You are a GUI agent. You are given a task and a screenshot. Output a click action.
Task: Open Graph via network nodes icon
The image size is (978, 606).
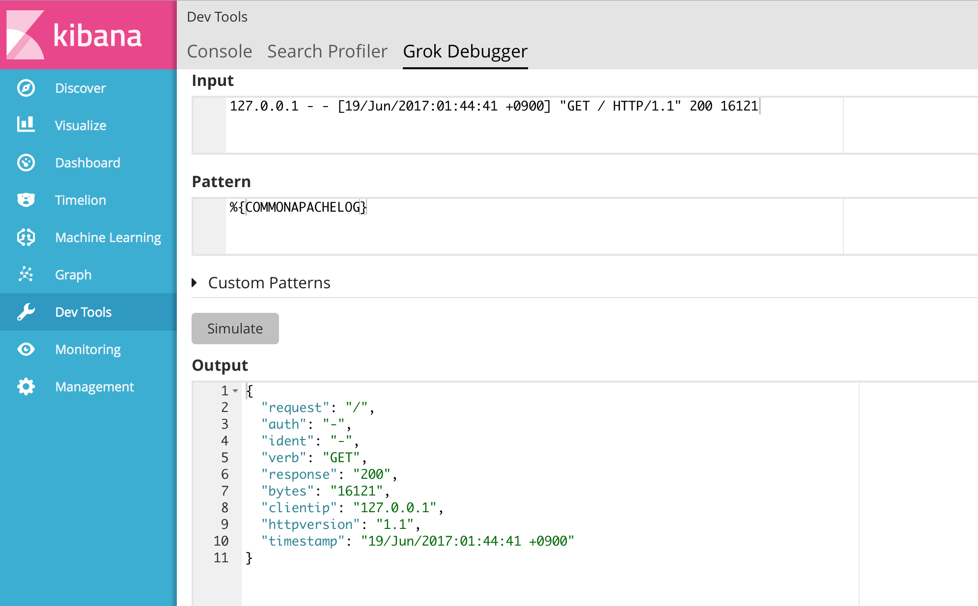[x=26, y=275]
